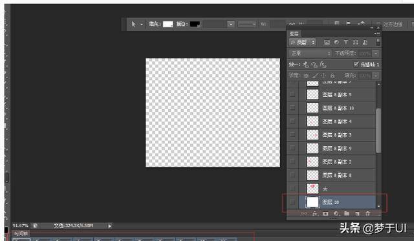Click the 图层 10 white thumbnail
This screenshot has width=414, height=241.
312,202
